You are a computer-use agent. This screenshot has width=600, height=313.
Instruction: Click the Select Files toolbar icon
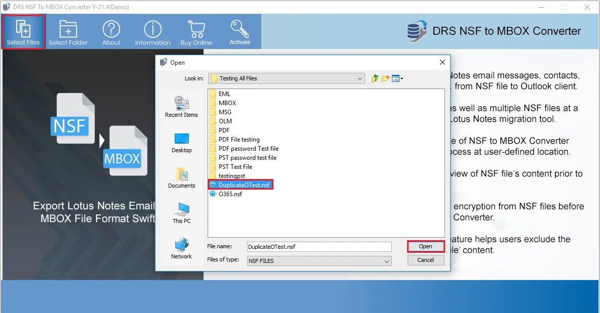[x=23, y=32]
